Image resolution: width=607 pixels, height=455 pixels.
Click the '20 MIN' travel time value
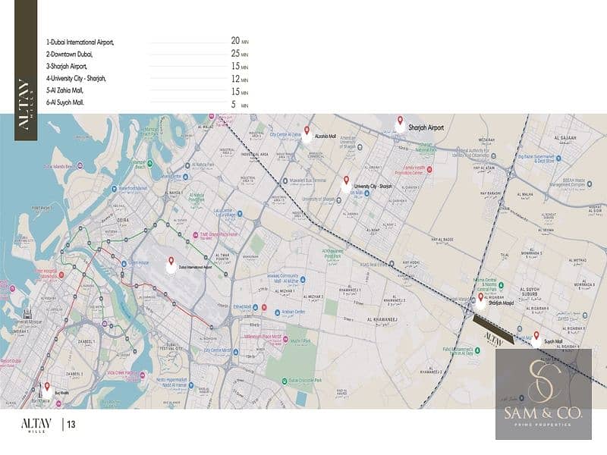[240, 41]
